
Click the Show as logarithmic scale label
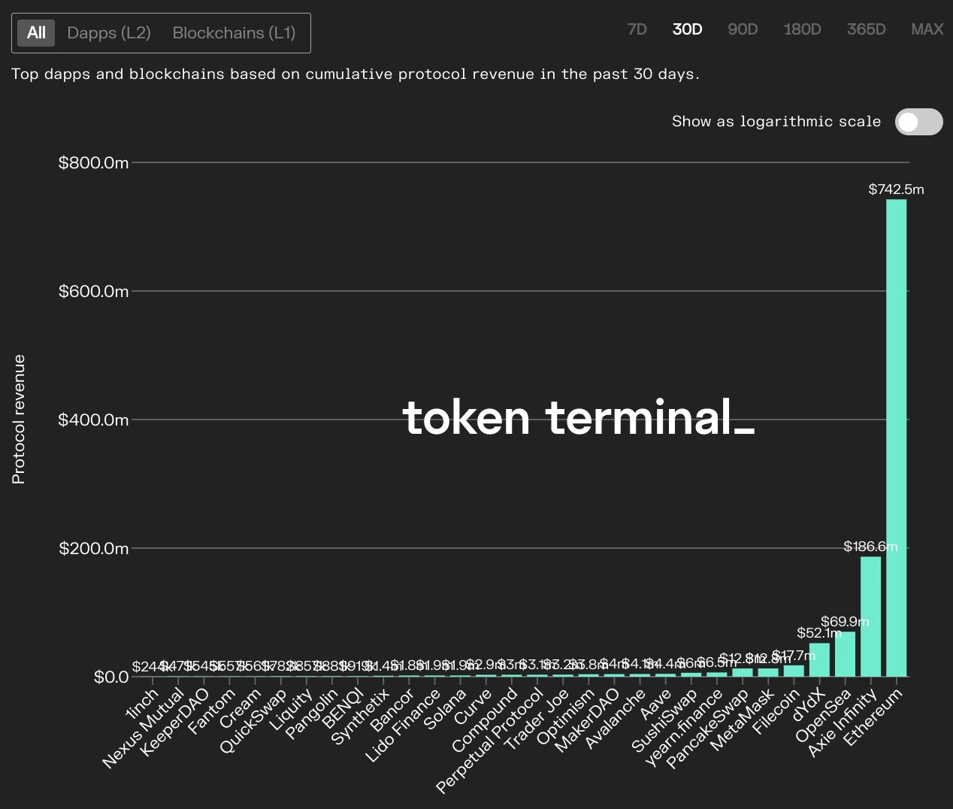click(776, 122)
